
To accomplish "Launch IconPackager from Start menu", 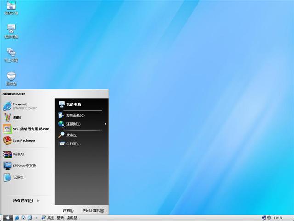I will 19,140.
